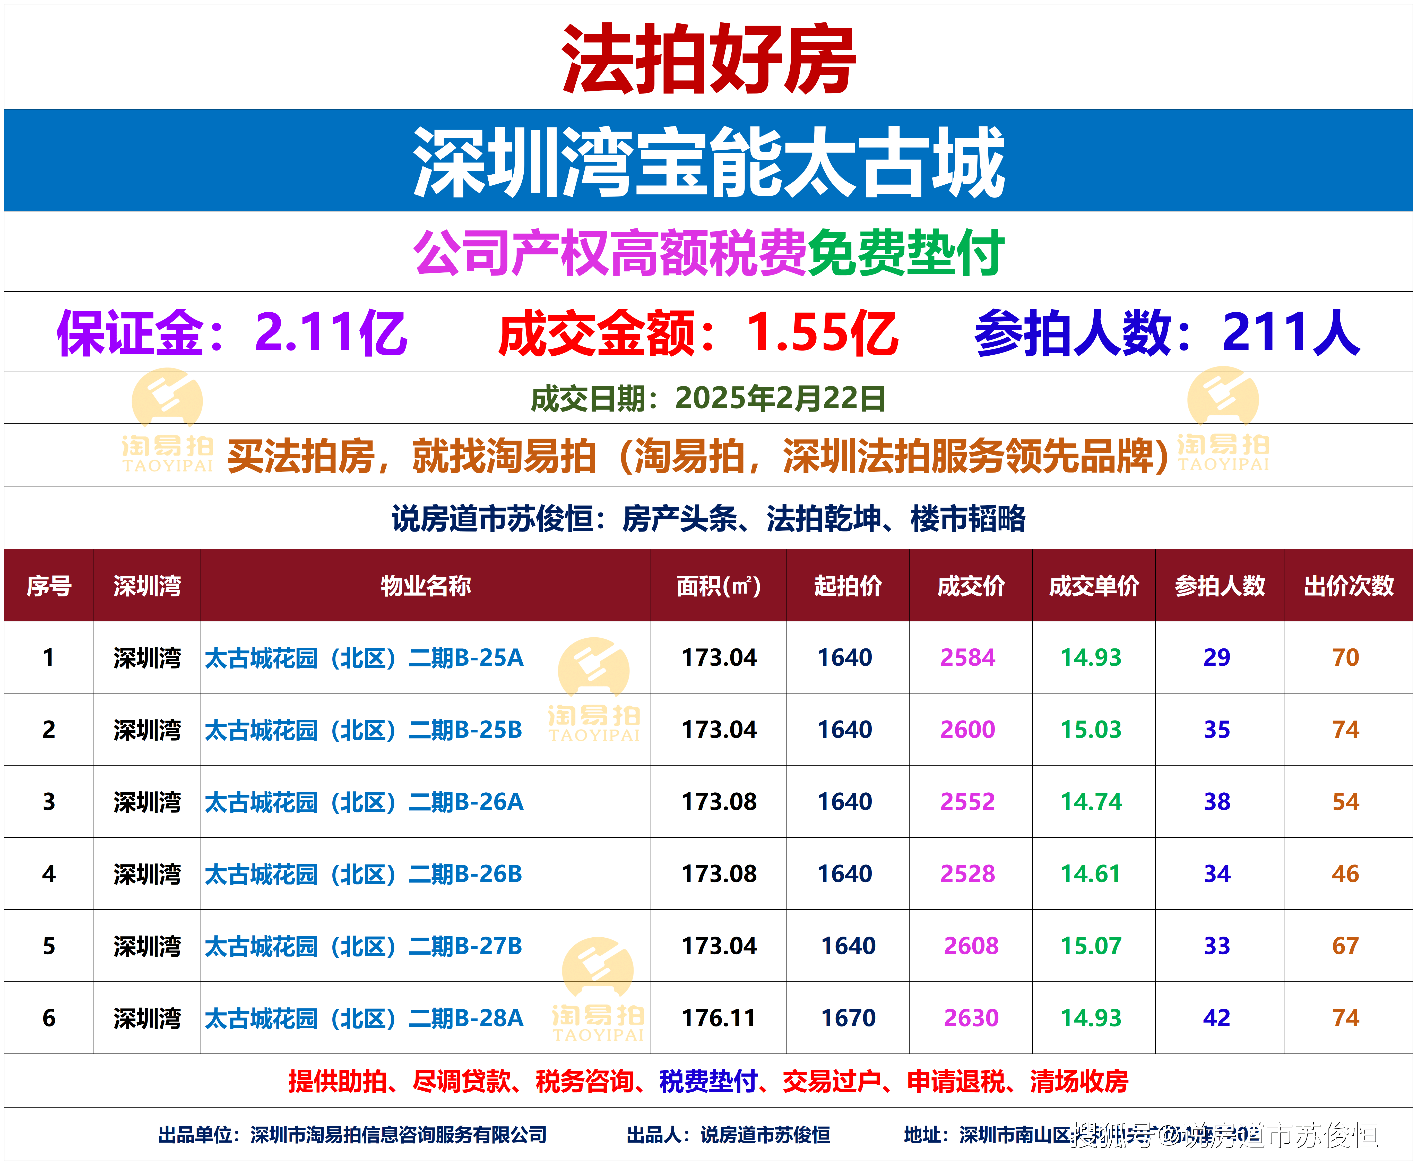Select the credit 出品人：说房道市苏俊恒
Viewport: 1417px width, 1165px height.
point(729,1135)
